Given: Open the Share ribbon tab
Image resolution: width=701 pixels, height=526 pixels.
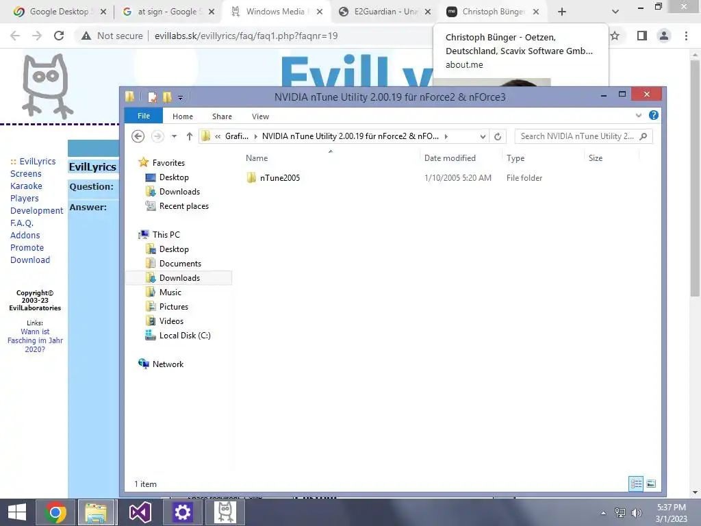Looking at the screenshot, I should [222, 116].
